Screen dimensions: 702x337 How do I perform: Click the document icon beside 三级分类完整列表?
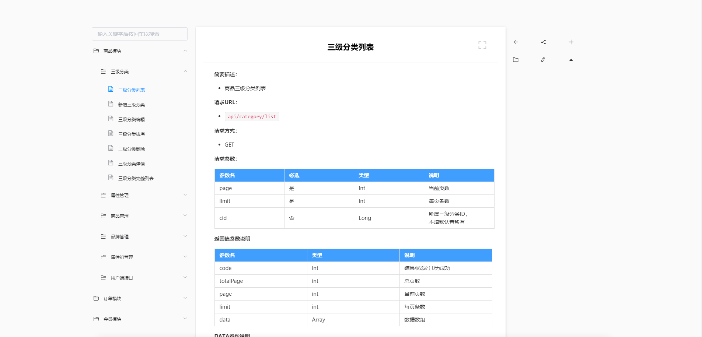(x=111, y=178)
